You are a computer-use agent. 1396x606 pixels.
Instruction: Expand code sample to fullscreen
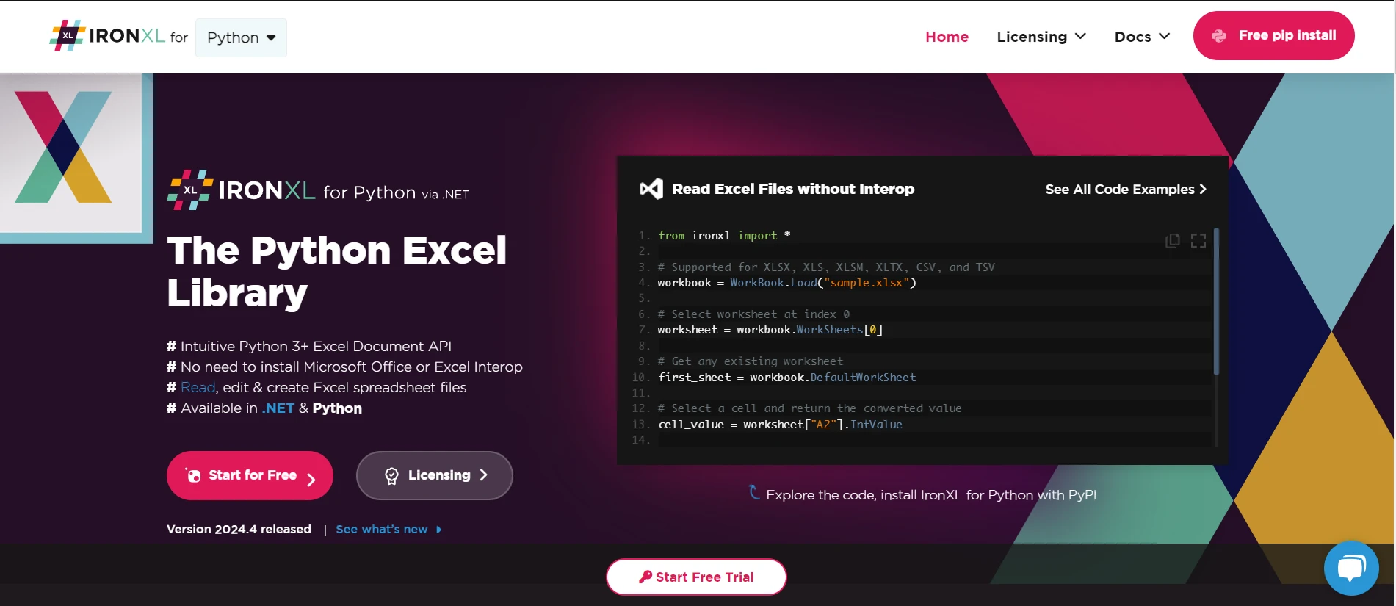[1198, 241]
